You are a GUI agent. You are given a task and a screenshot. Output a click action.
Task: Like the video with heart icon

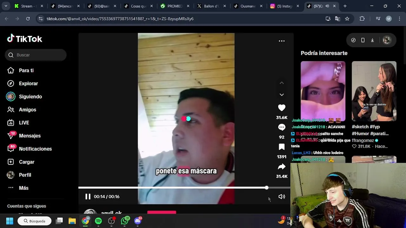click(282, 108)
